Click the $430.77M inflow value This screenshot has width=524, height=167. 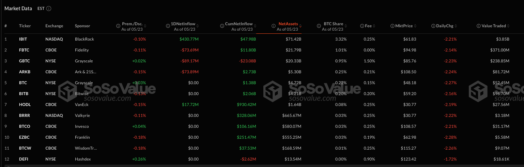[x=189, y=39]
